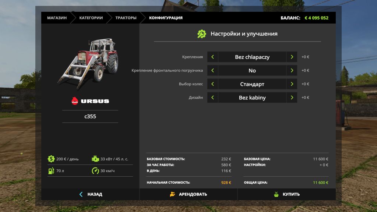This screenshot has height=212, width=377.
Task: Go to Магазин breadcrumb
Action: [x=57, y=18]
